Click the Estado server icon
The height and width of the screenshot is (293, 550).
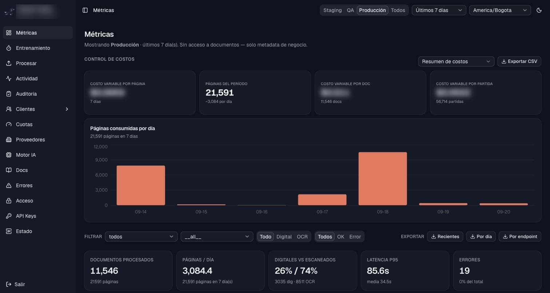[x=9, y=231]
